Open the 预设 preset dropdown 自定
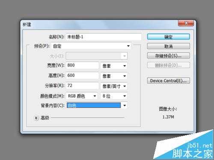The image size is (214, 160). pyautogui.click(x=91, y=46)
